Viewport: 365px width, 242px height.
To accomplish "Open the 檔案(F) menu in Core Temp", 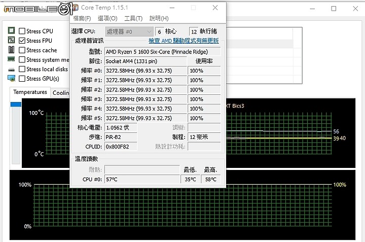I will coord(82,18).
